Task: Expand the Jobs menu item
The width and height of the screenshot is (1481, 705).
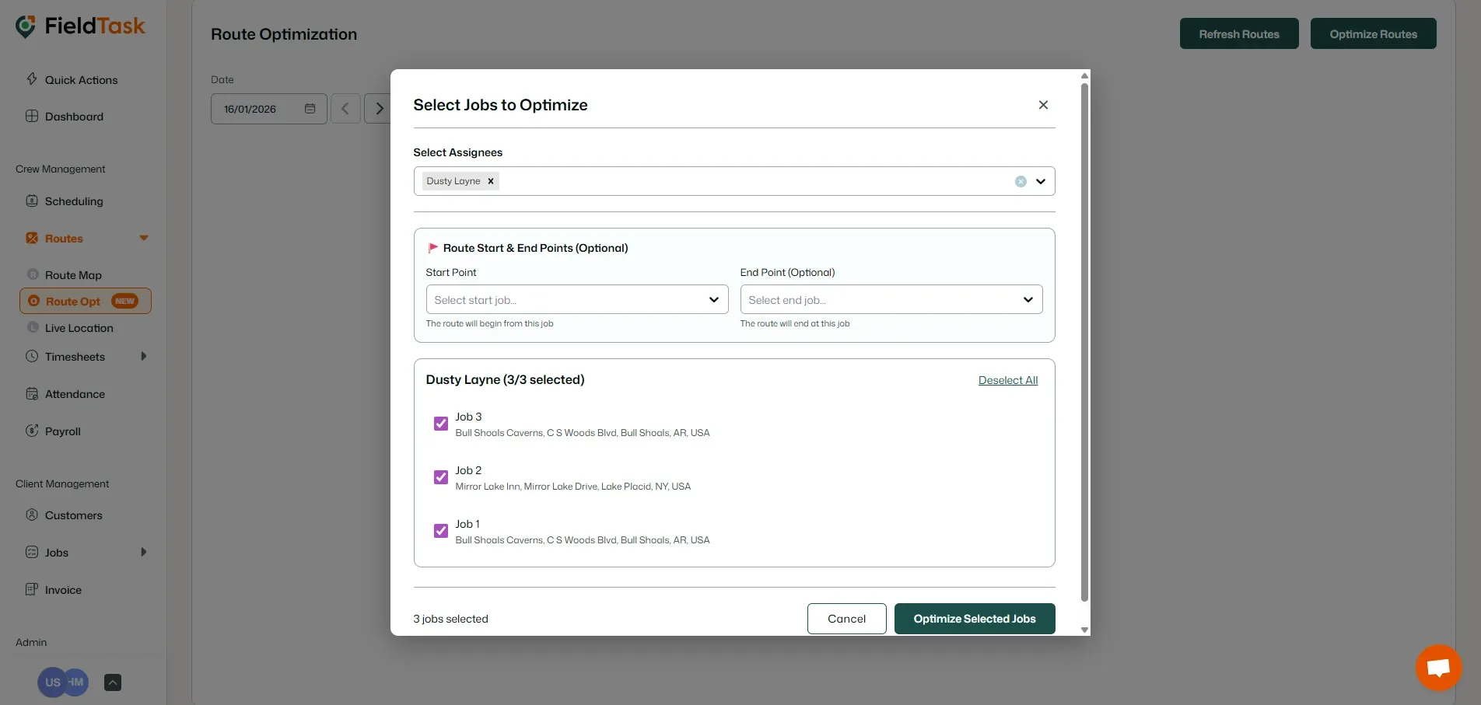Action: (143, 552)
